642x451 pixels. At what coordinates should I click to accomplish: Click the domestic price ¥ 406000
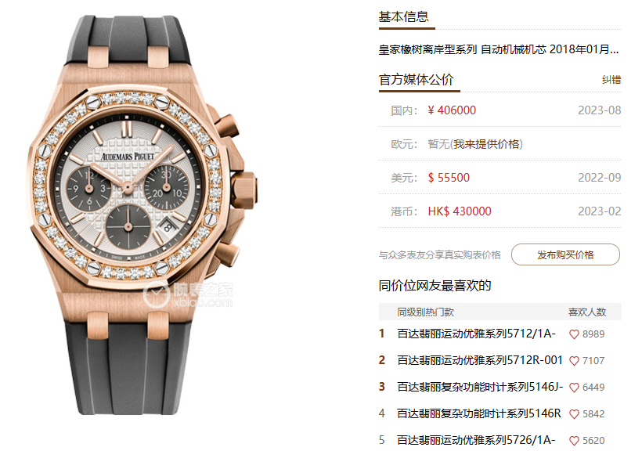[x=452, y=110]
